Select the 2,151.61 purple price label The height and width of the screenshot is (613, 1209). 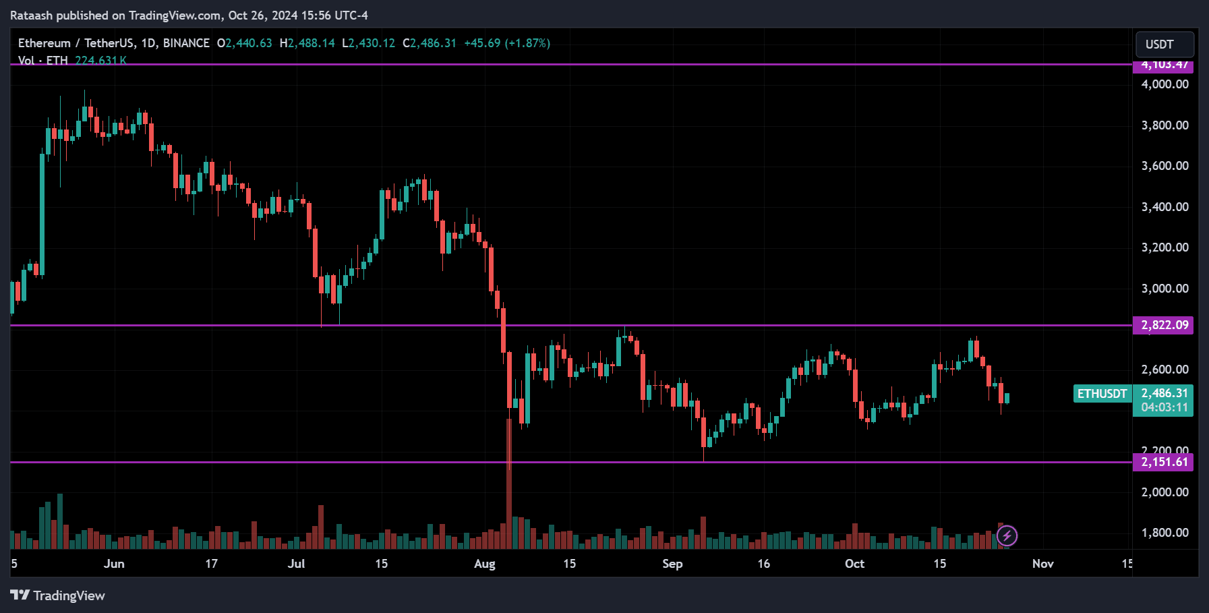point(1164,462)
